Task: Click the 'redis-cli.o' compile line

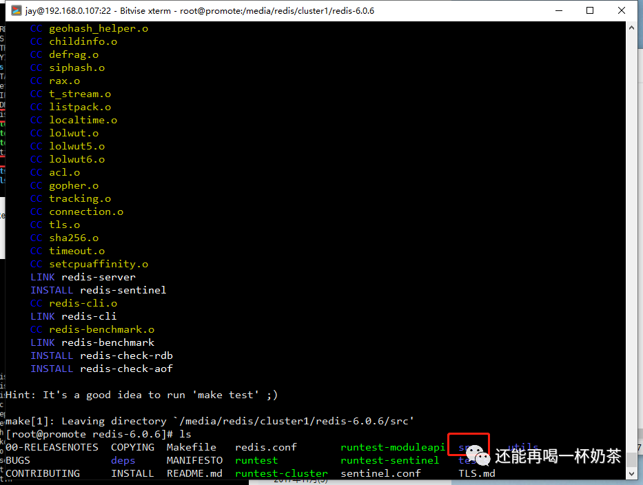Action: pyautogui.click(x=74, y=305)
